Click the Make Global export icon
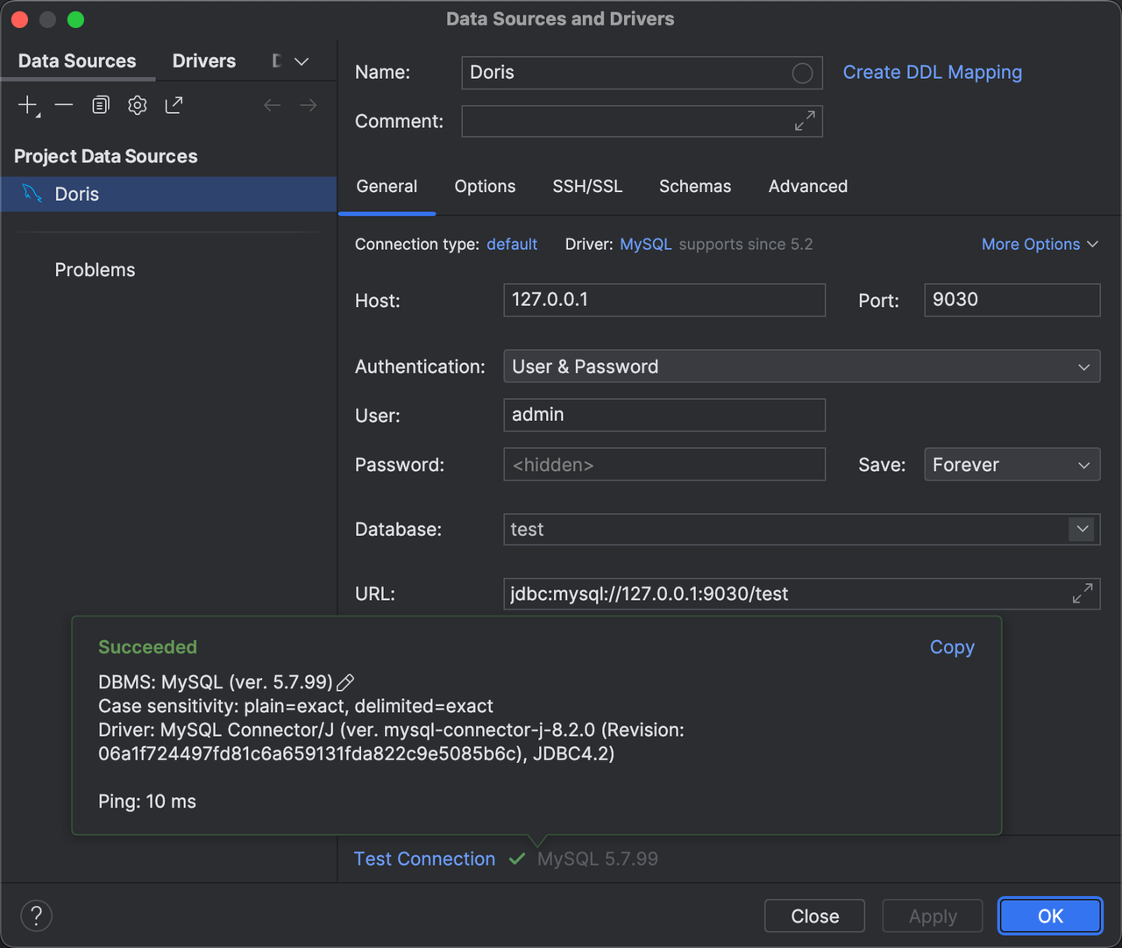Viewport: 1122px width, 948px height. click(174, 105)
